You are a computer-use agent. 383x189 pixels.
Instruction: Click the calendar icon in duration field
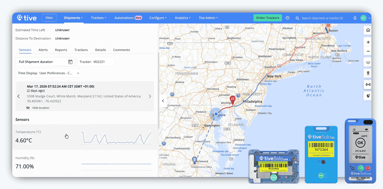click(70, 62)
